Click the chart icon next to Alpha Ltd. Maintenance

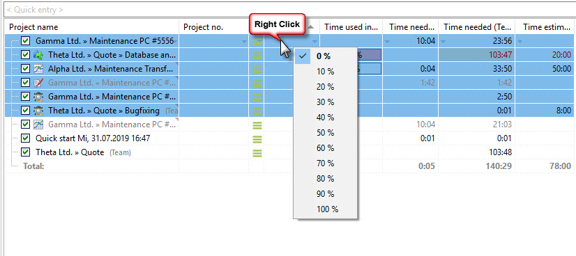pos(38,69)
